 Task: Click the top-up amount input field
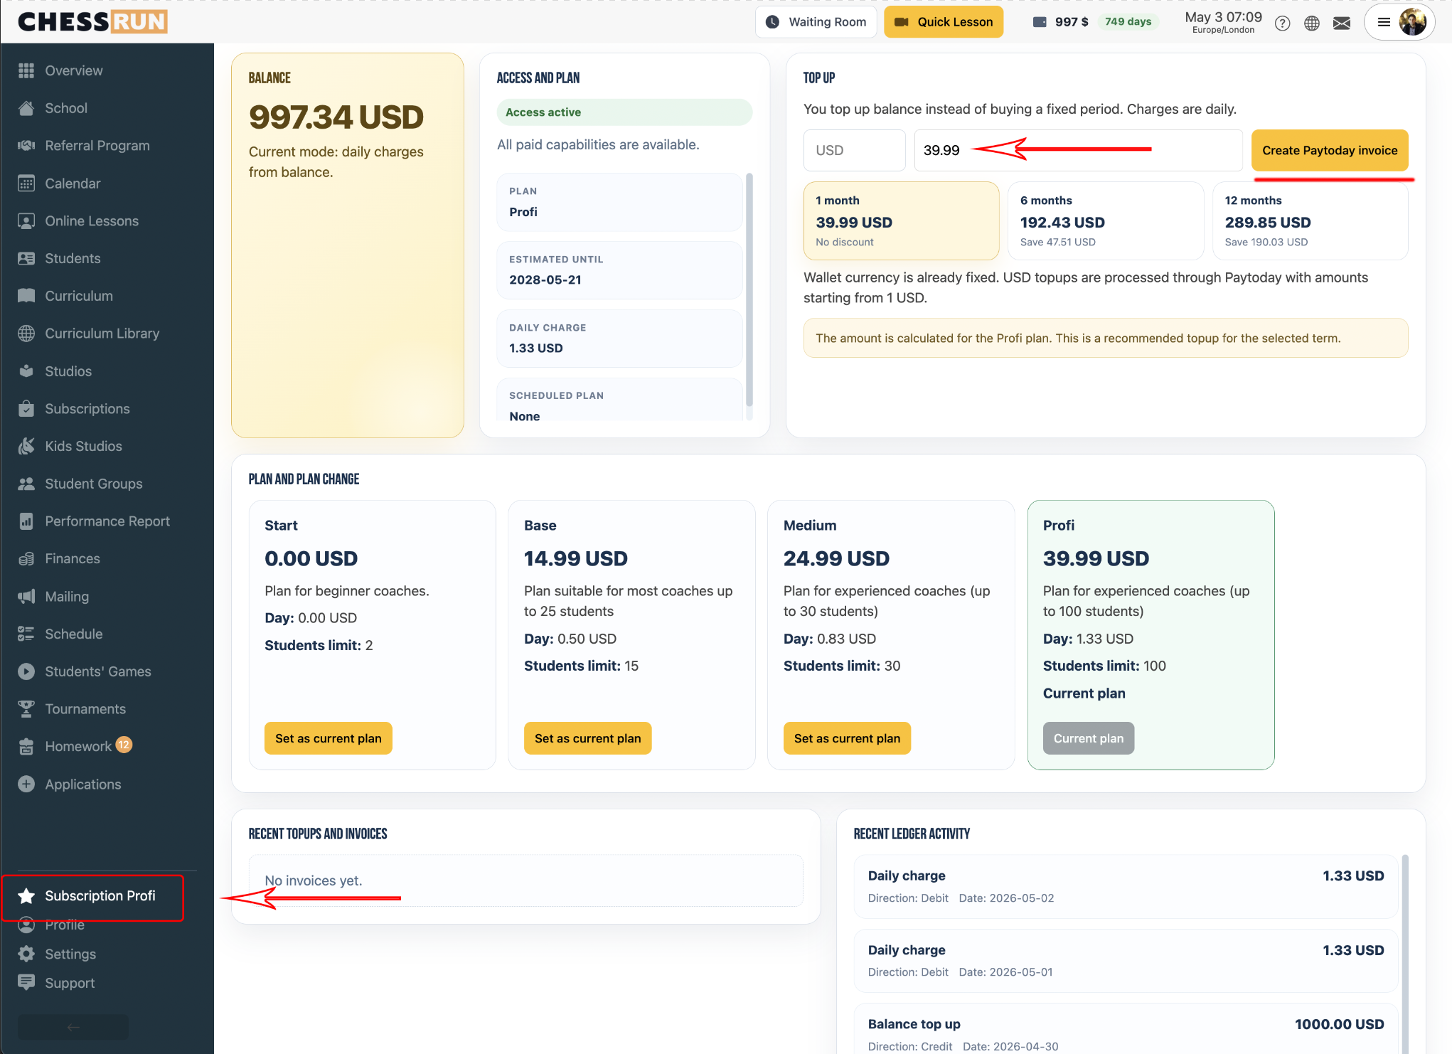(x=1078, y=150)
